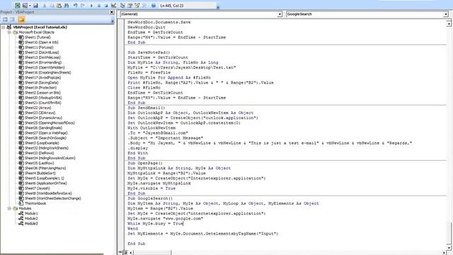Viewport: 453px width, 255px height.
Task: Click the View Code button in Project panel
Action: pyautogui.click(x=5, y=19)
